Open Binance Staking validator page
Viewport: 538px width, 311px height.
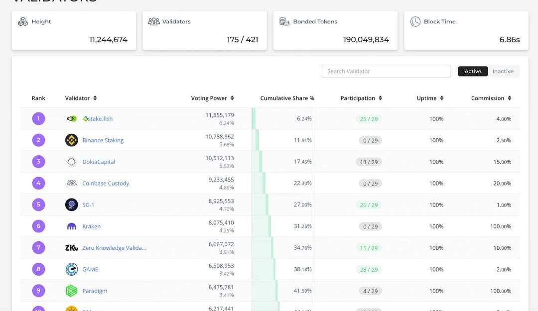(x=103, y=140)
